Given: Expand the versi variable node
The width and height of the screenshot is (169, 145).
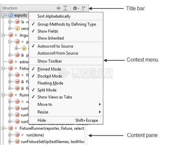Looking at the screenshot, I should (10, 29).
